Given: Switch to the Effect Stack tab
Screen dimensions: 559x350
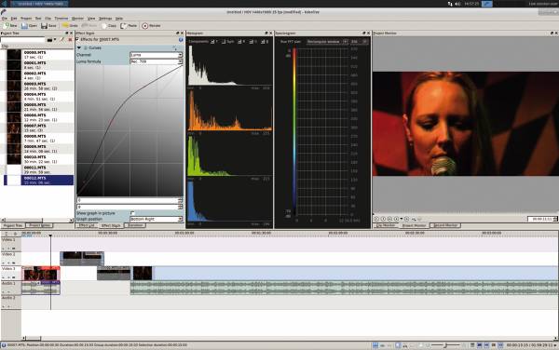Looking at the screenshot, I should 111,225.
